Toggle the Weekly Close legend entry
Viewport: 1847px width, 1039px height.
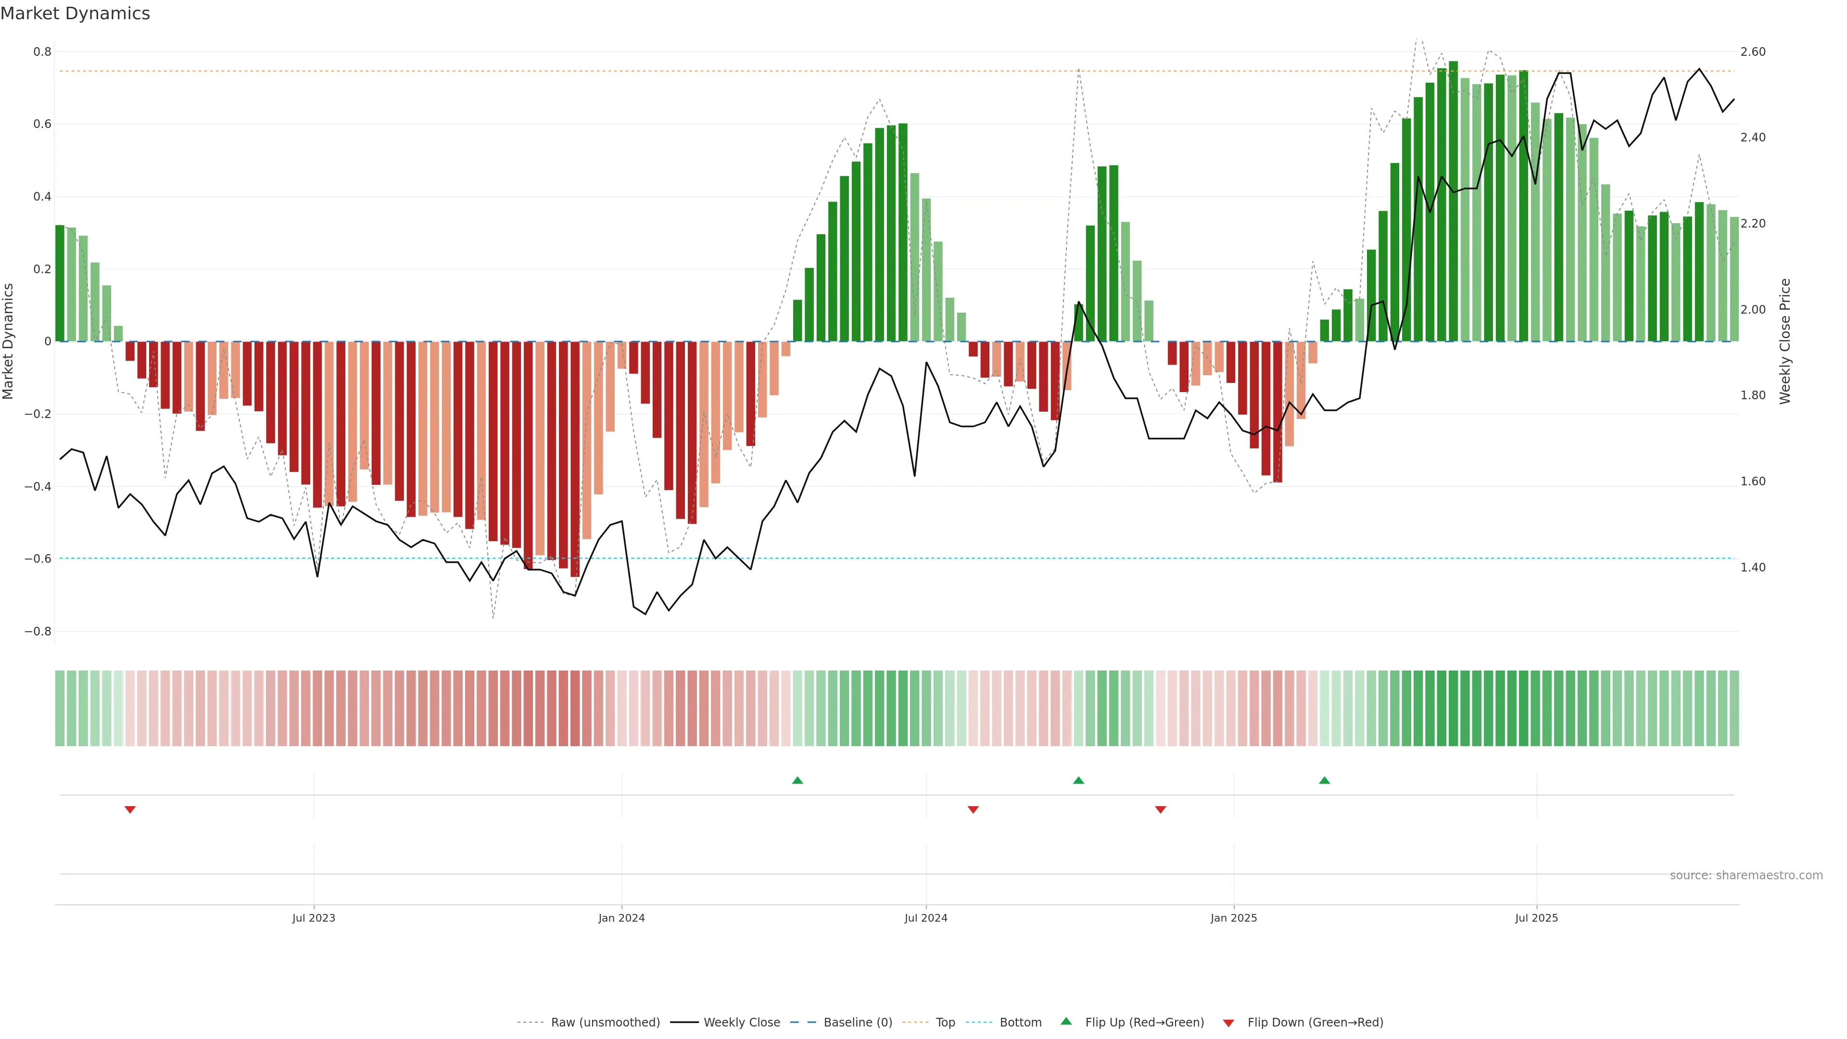741,1022
